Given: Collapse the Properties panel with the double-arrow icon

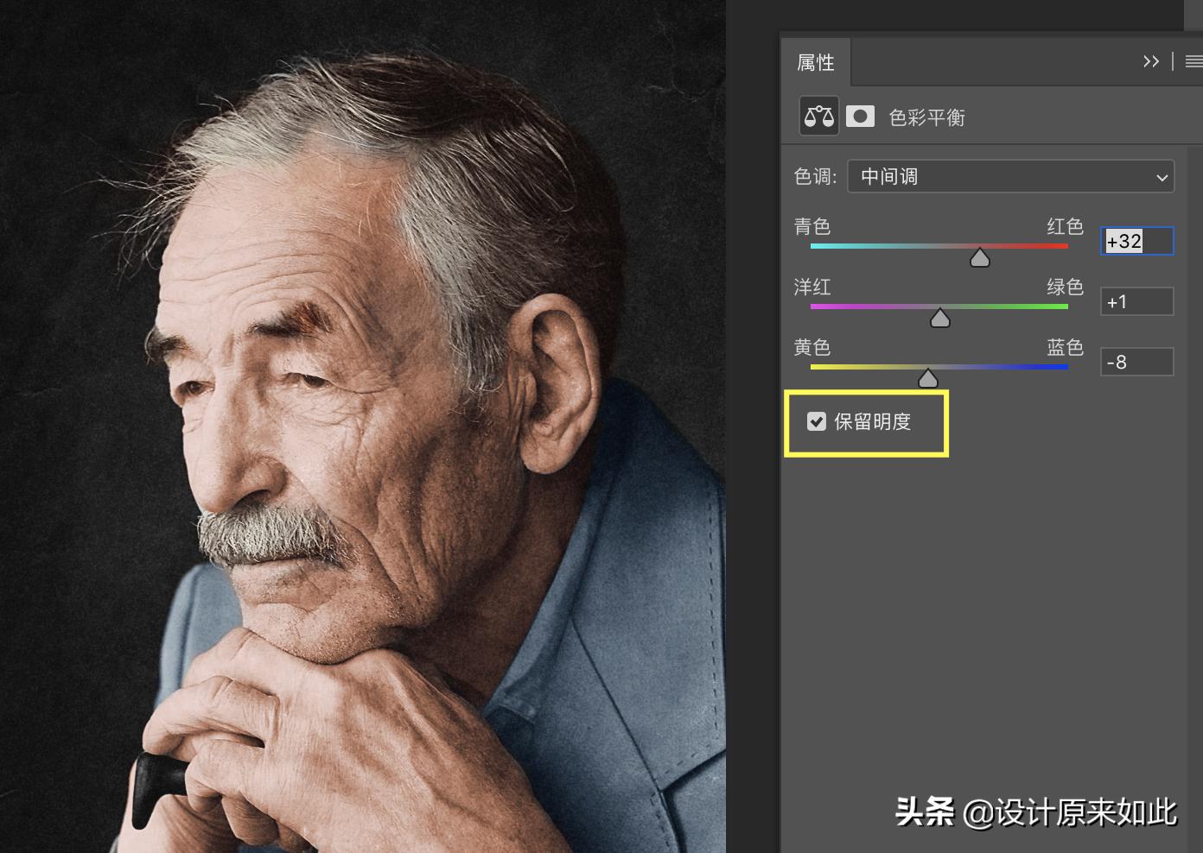Looking at the screenshot, I should click(1151, 61).
